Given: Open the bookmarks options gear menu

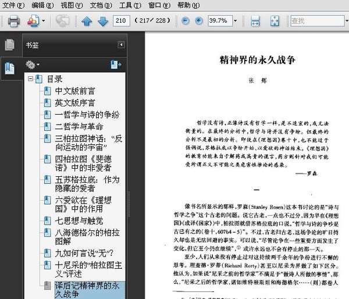Looking at the screenshot, I should [x=32, y=65].
